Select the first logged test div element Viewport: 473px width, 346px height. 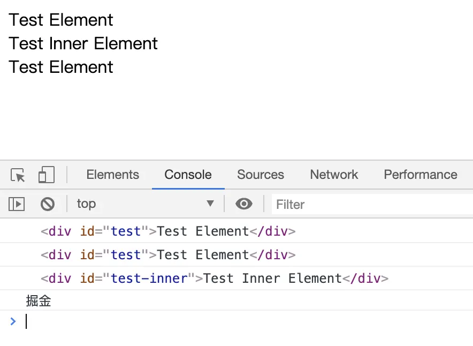168,232
